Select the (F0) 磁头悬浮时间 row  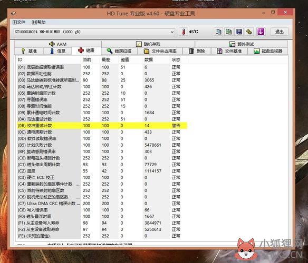[102, 216]
